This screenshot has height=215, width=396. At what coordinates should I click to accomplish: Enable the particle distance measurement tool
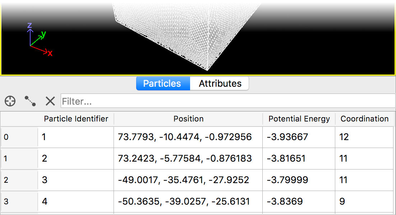(x=30, y=101)
